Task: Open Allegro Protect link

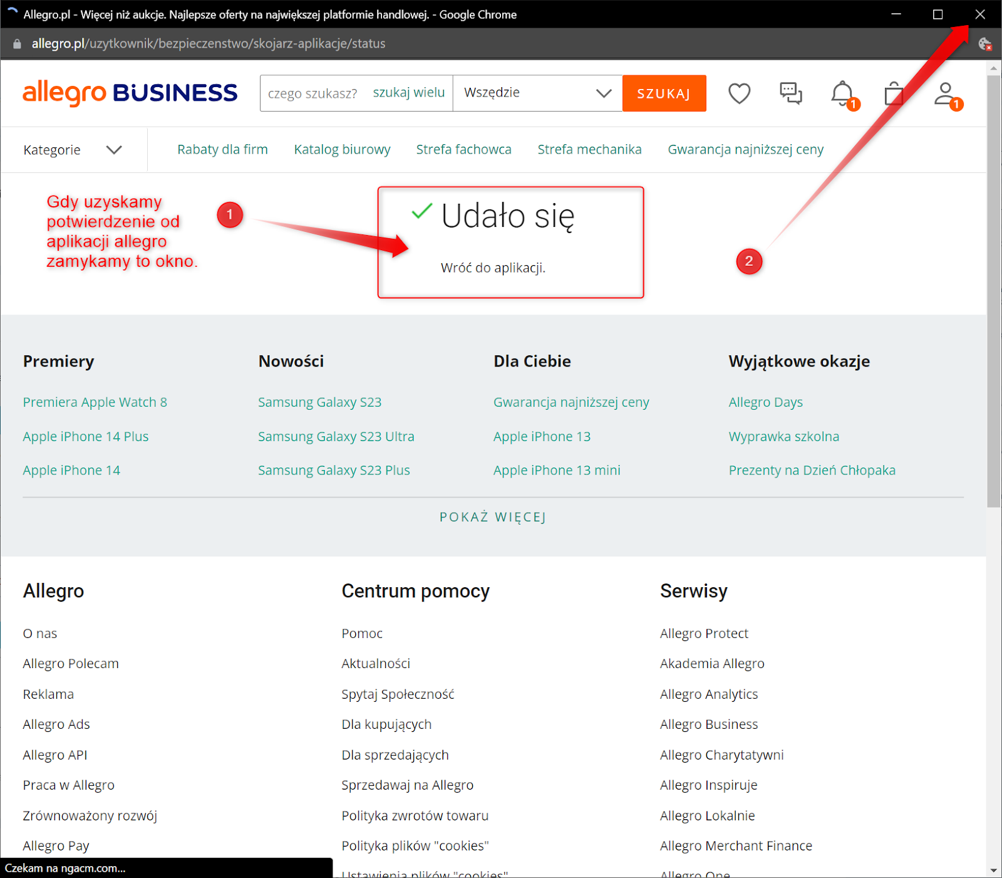Action: [704, 634]
